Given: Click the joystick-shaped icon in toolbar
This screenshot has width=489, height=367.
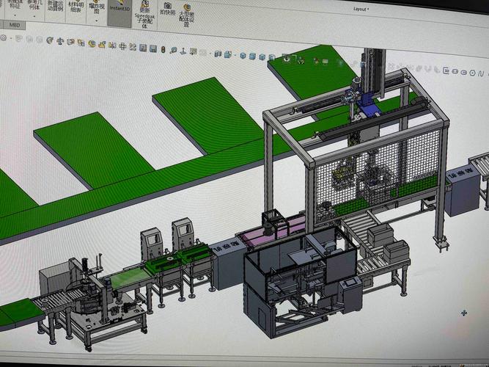Looking at the screenshot, I should [x=183, y=51].
